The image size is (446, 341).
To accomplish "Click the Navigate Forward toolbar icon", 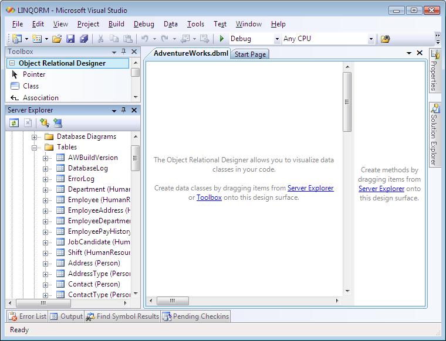I will point(204,39).
